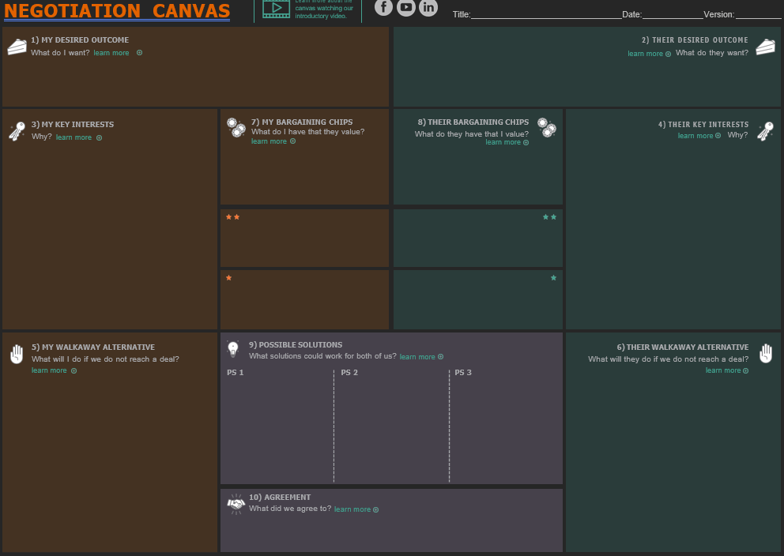Image resolution: width=784 pixels, height=556 pixels.
Task: Click the poker chips icon for Their Bargaining Chips
Action: point(547,127)
